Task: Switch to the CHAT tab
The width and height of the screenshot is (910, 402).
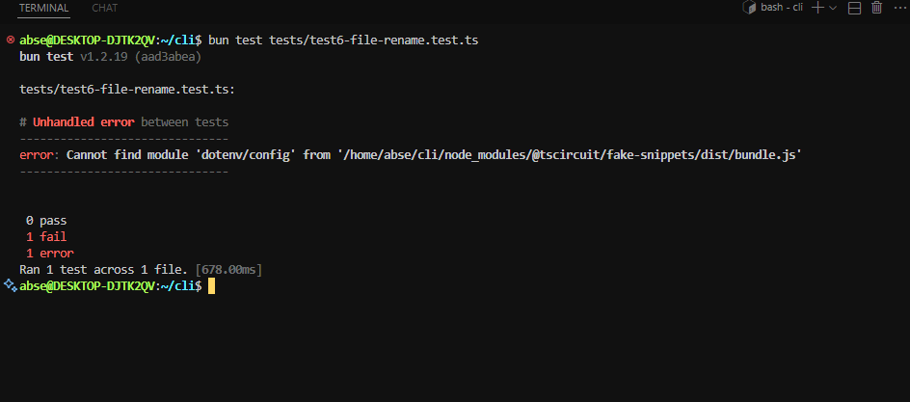Action: tap(105, 8)
